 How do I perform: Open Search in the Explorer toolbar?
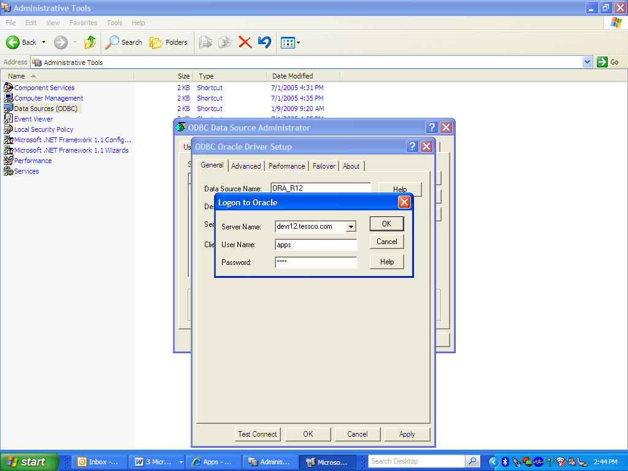[x=124, y=42]
